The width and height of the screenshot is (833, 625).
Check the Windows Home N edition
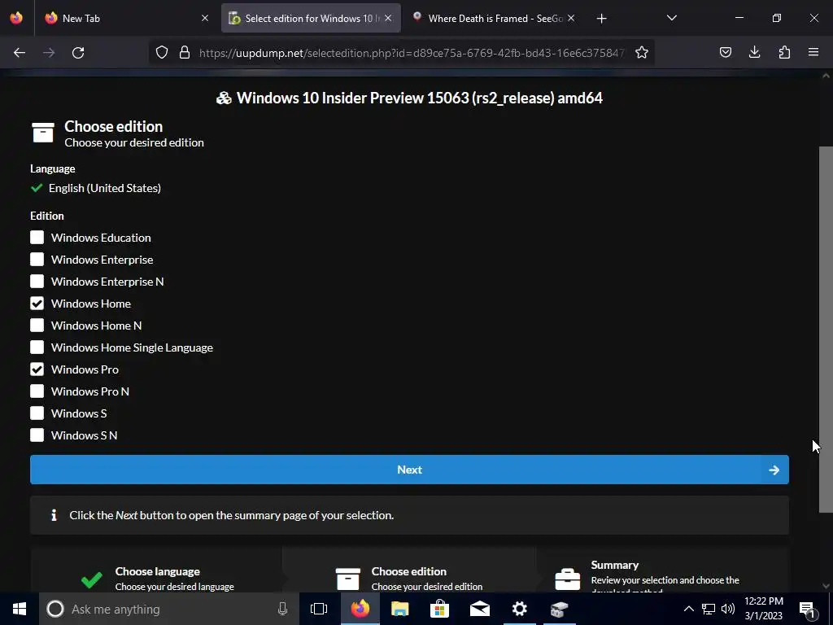point(37,326)
